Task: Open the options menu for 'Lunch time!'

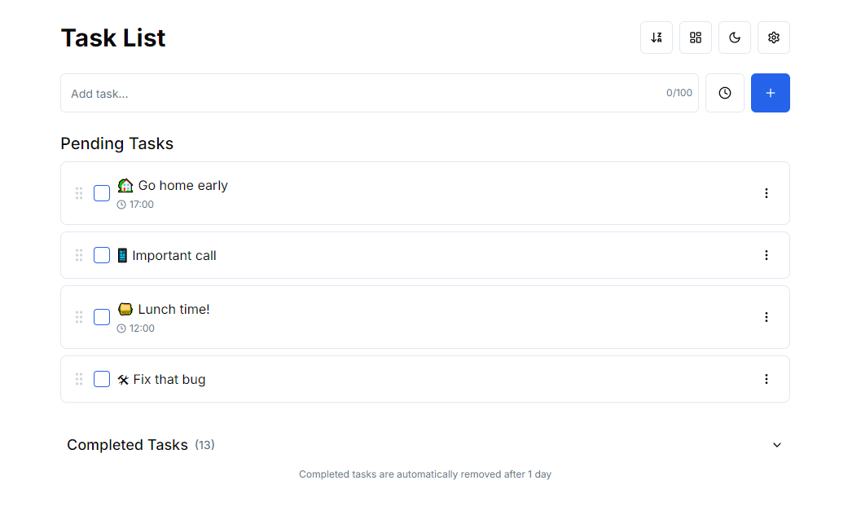Action: 767,317
